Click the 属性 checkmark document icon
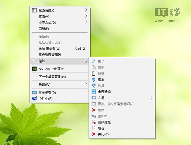 tap(94, 128)
